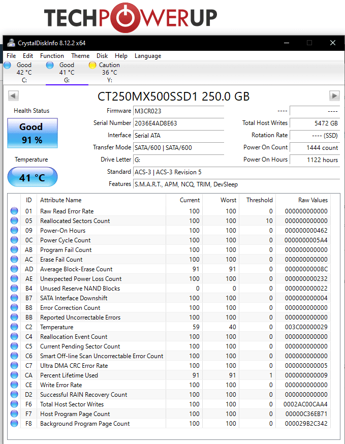Click status orb for Error Correction Count

tap(14, 307)
